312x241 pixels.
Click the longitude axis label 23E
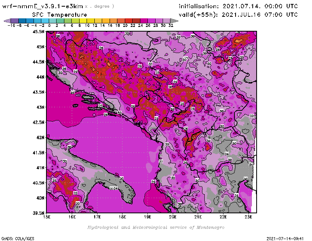(248, 217)
